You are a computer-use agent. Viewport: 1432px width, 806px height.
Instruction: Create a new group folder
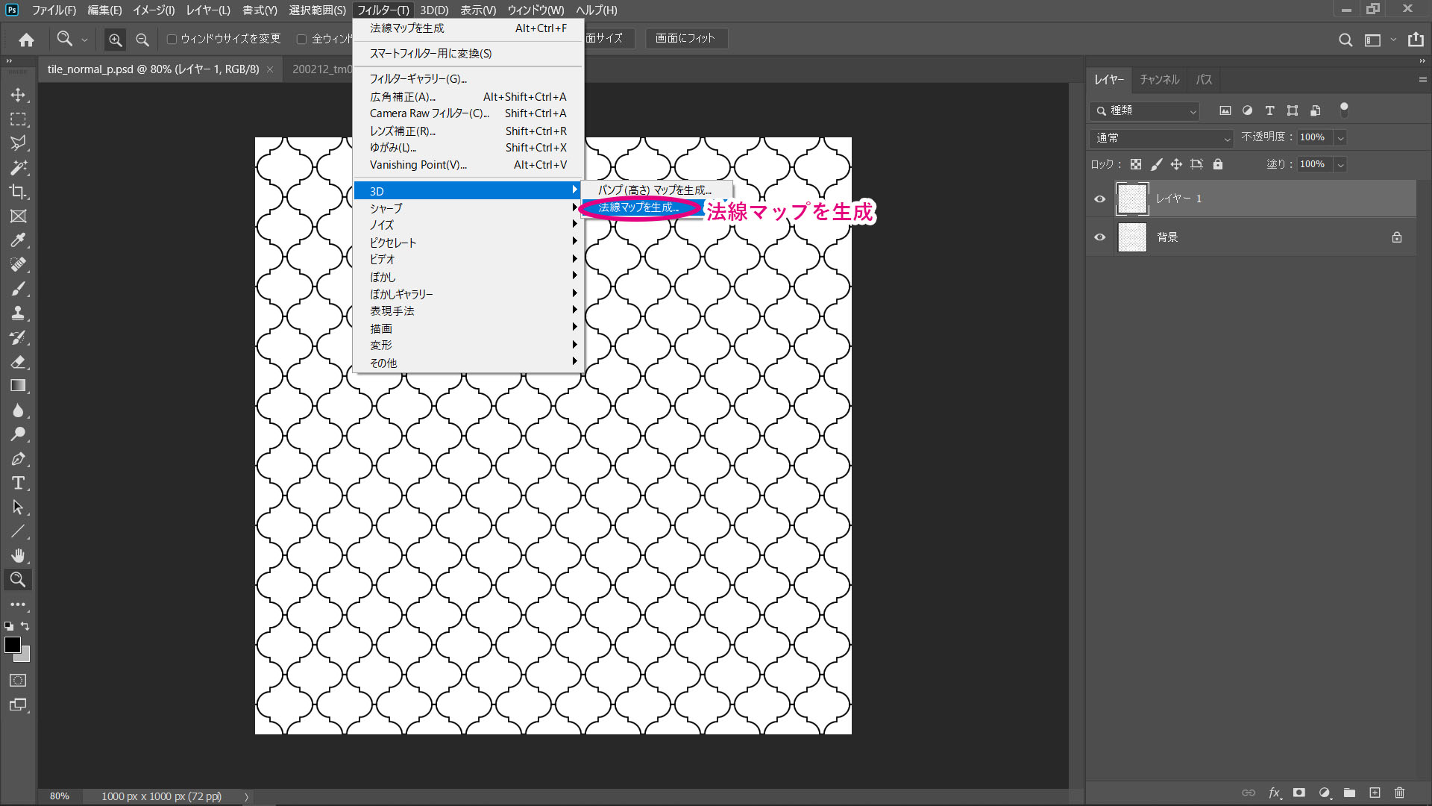pyautogui.click(x=1349, y=793)
